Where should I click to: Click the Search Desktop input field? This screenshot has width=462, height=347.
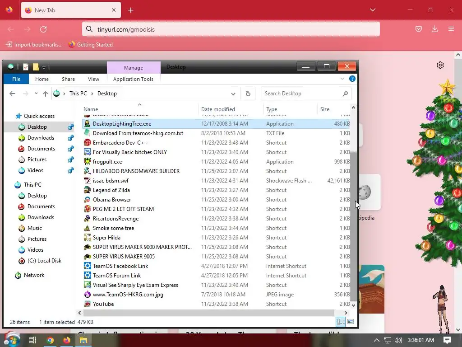(301, 94)
